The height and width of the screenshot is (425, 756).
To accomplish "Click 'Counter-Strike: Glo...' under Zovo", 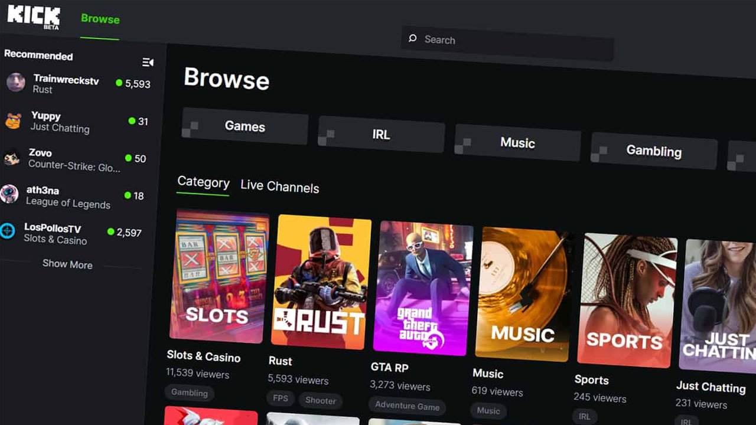I will [74, 166].
